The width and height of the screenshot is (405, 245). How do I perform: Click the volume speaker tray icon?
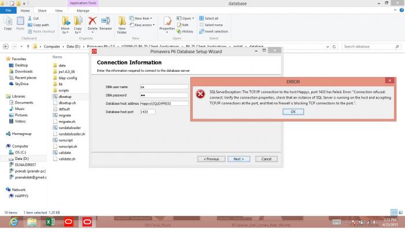pos(374,222)
